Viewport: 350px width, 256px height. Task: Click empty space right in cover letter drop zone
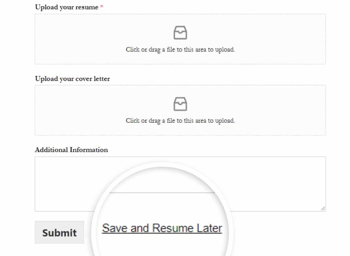[281, 110]
